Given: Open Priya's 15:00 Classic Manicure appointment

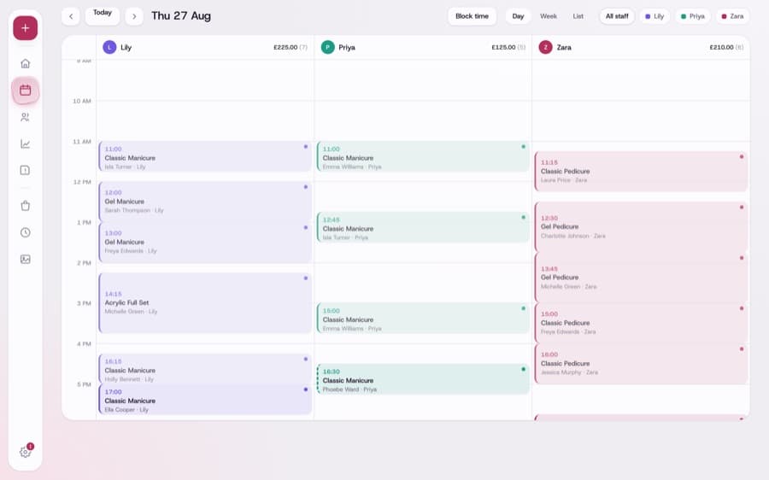Looking at the screenshot, I should [423, 319].
